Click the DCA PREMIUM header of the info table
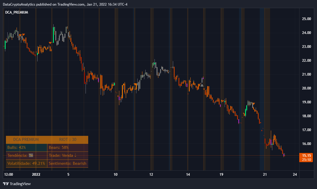Image resolution: width=317 pixels, height=189 pixels. coord(26,139)
